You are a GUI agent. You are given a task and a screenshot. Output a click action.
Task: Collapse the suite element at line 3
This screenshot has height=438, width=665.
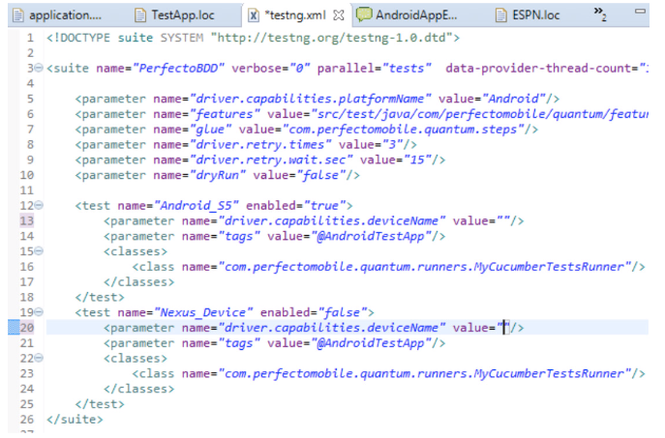tap(39, 68)
